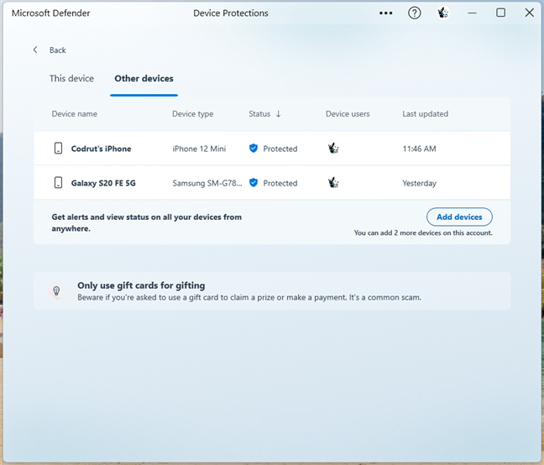Click Protected status text for Galaxy S20
The width and height of the screenshot is (544, 465).
coord(280,183)
